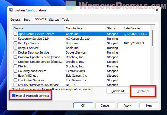Select the BattlEye Service name

[x=29, y=43]
